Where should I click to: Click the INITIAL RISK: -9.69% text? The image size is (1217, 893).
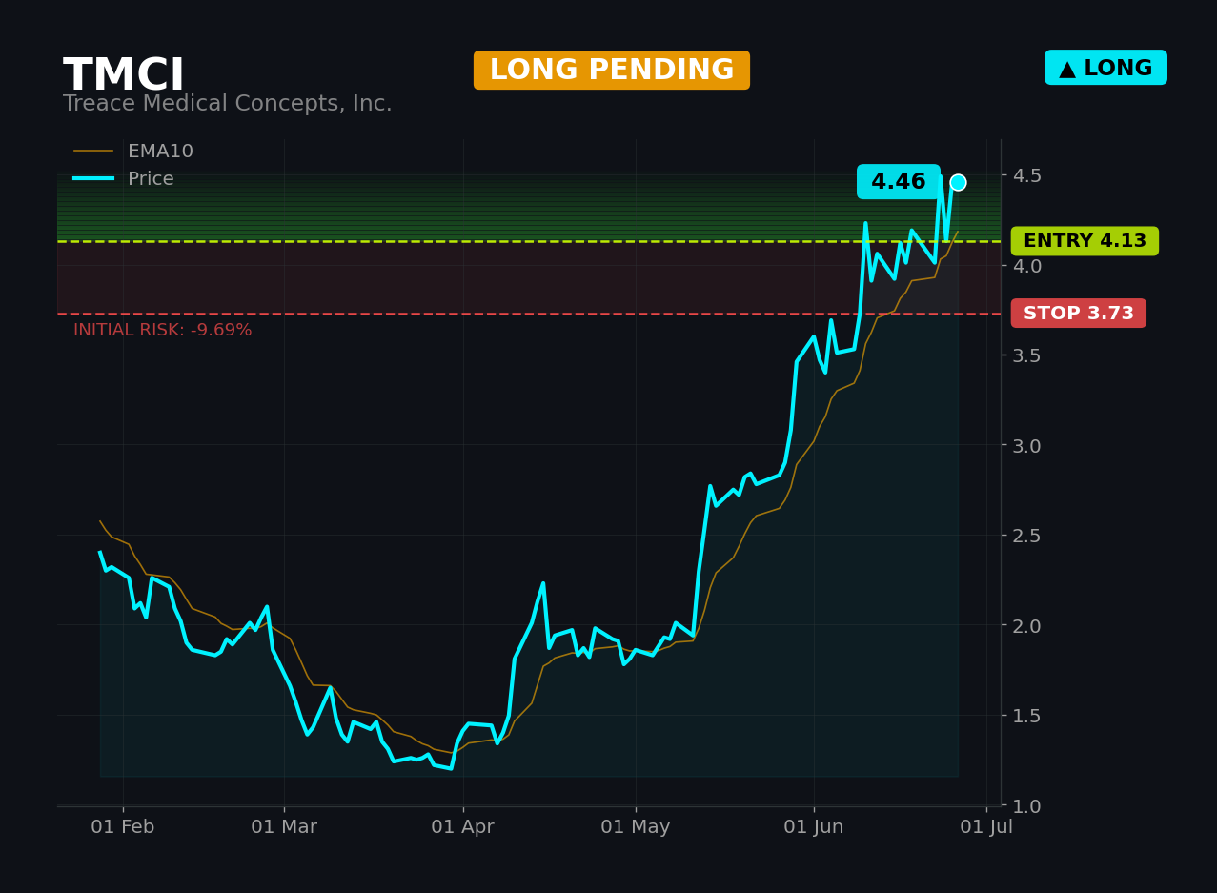tap(163, 331)
